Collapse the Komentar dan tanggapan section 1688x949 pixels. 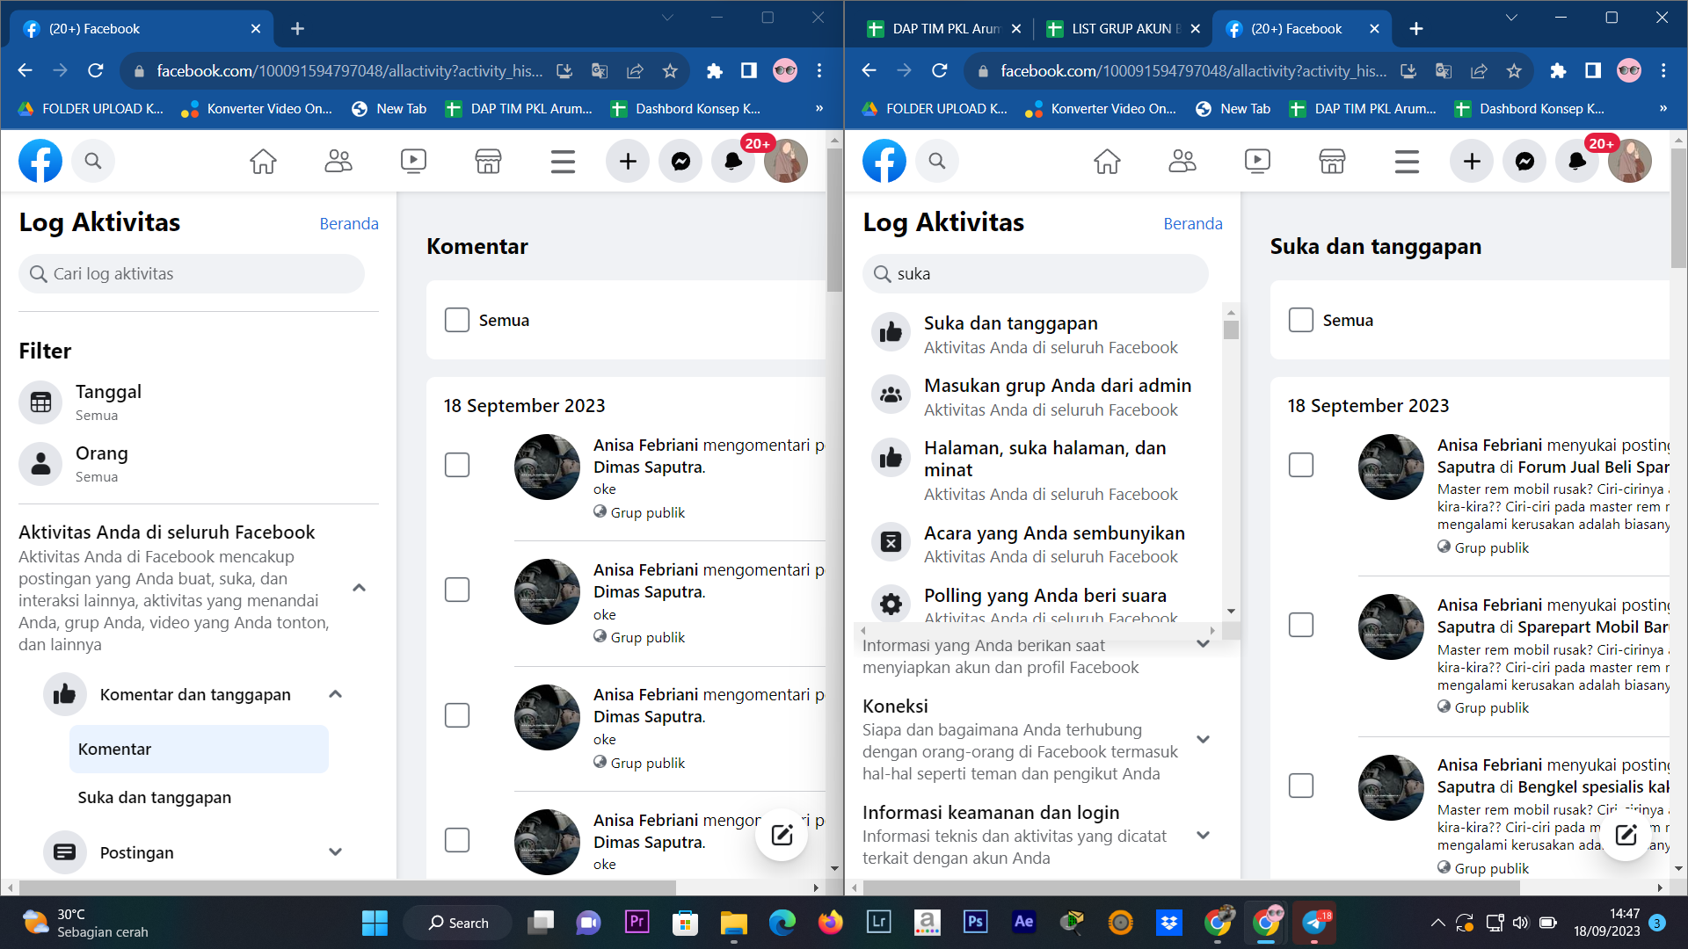[x=335, y=694]
